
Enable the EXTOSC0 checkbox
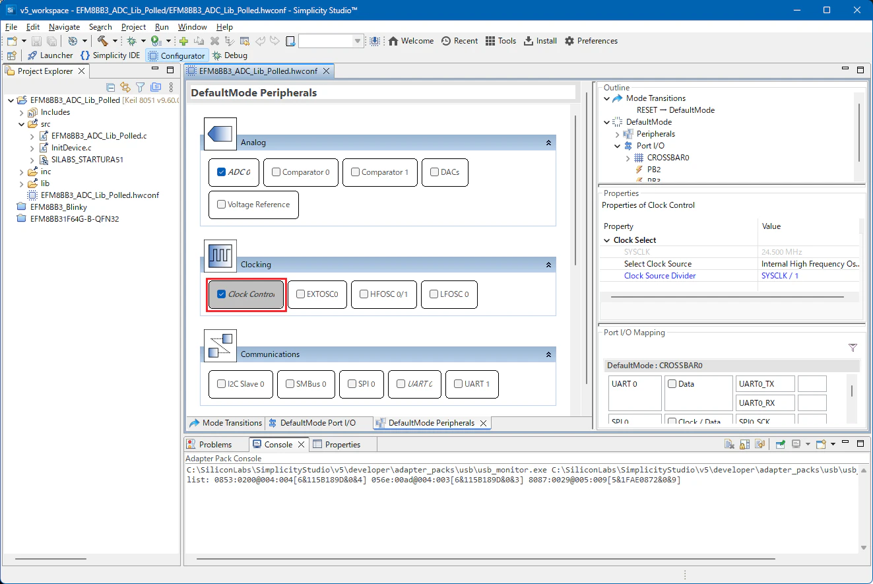pos(301,294)
